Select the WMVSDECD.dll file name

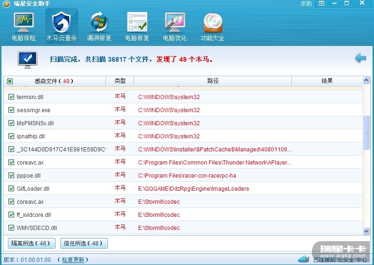[x=37, y=228]
